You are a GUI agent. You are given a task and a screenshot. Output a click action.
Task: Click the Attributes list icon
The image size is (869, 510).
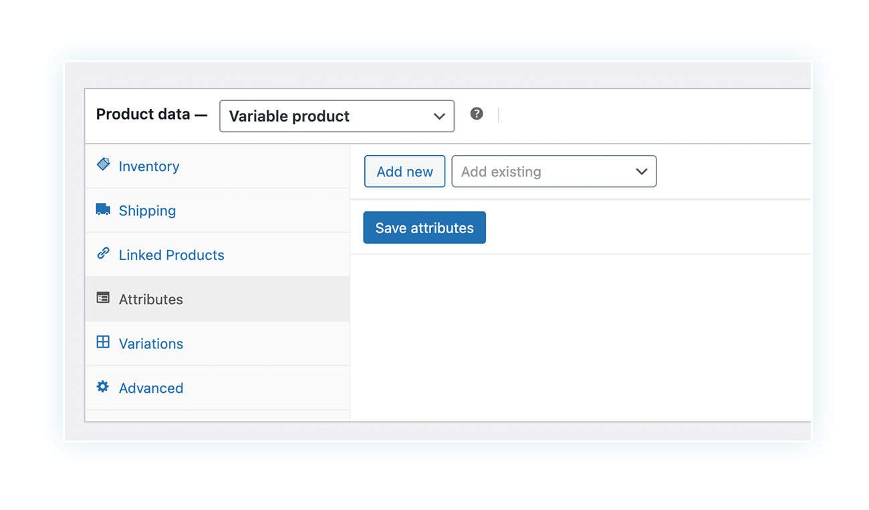pyautogui.click(x=103, y=298)
